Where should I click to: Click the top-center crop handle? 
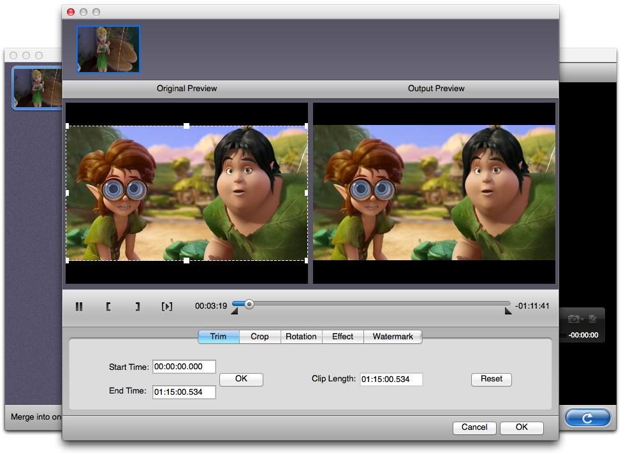click(187, 126)
